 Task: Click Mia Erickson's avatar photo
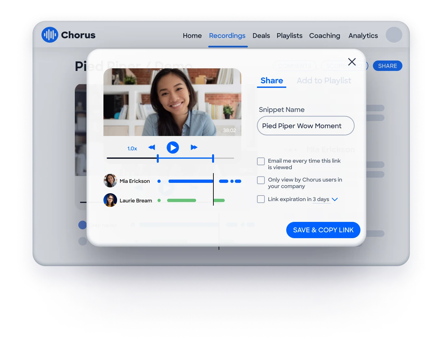coord(110,181)
